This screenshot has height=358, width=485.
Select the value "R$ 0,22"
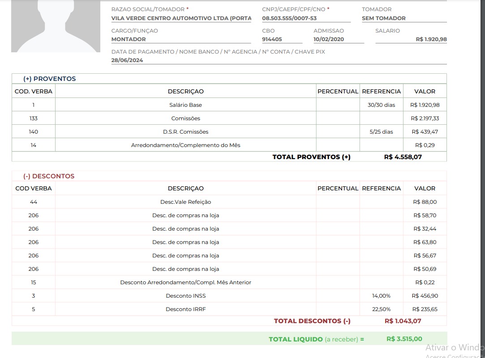[x=425, y=282]
